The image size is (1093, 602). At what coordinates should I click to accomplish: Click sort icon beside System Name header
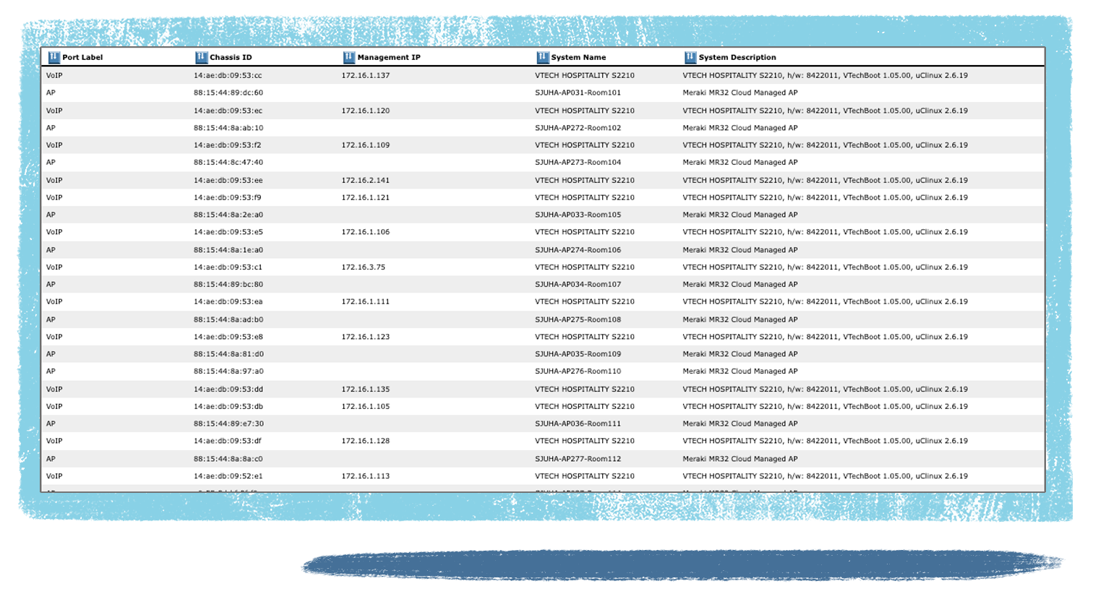click(x=543, y=57)
